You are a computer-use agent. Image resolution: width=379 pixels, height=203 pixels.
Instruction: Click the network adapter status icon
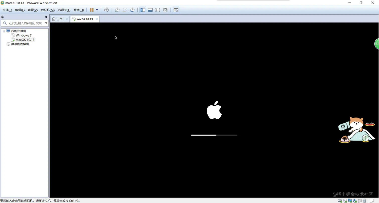[x=350, y=200]
